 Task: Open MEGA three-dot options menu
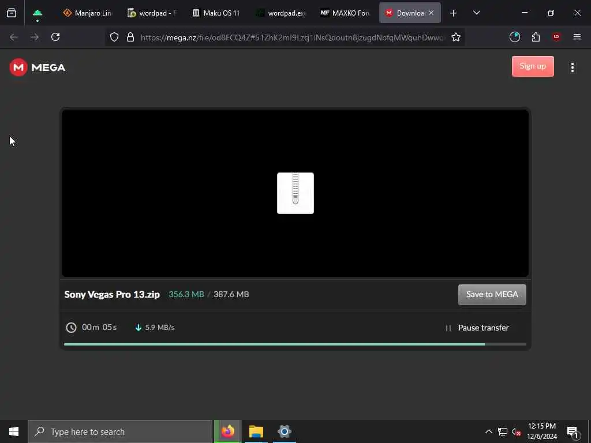tap(572, 67)
